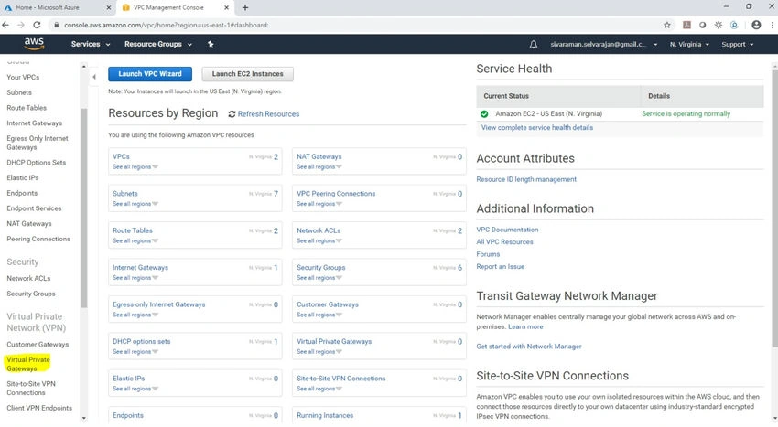
Task: Open the notifications bell icon
Action: (x=534, y=44)
